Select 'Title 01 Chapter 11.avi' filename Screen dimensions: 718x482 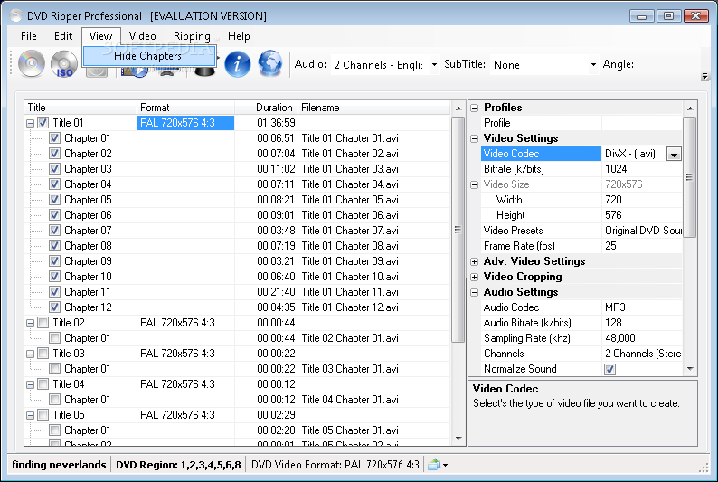pos(350,292)
